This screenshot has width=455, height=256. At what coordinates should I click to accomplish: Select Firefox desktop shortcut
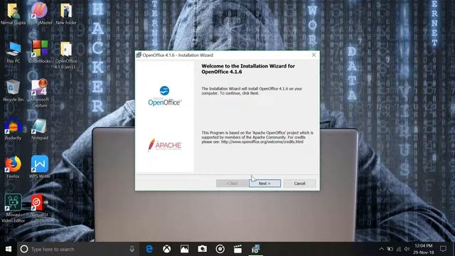(x=13, y=167)
